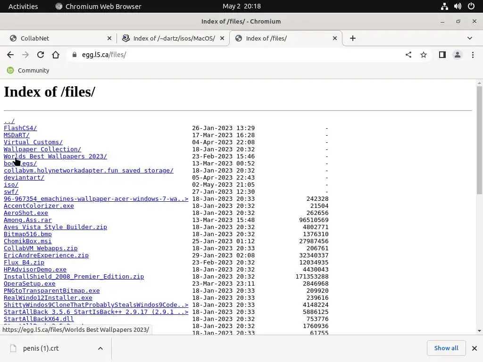The height and width of the screenshot is (362, 483).
Task: Open the Wallpaper Collection/ folder
Action: [42, 149]
